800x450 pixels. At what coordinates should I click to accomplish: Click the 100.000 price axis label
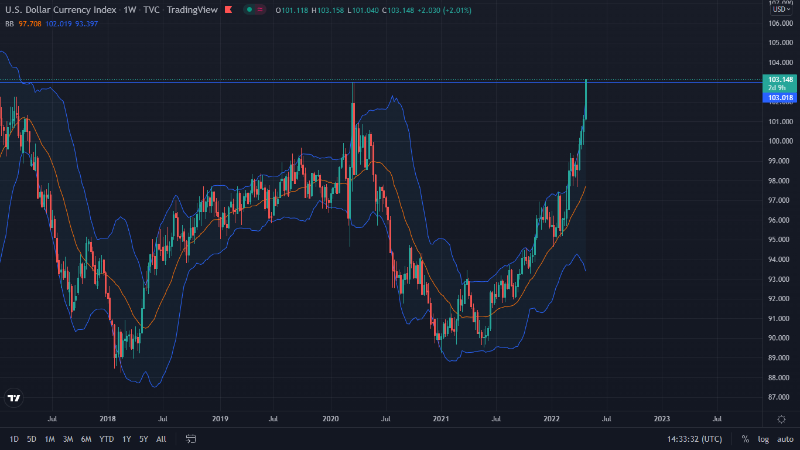pyautogui.click(x=781, y=141)
